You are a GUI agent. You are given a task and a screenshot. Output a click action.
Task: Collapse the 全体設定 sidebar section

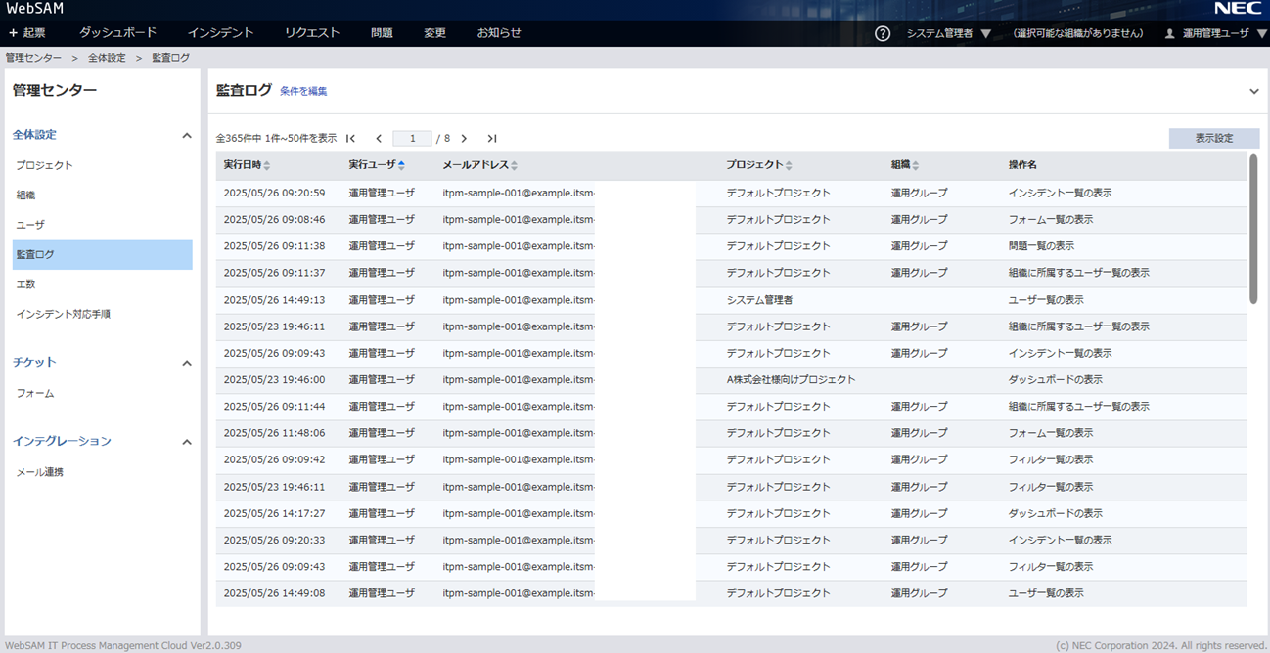click(x=187, y=136)
